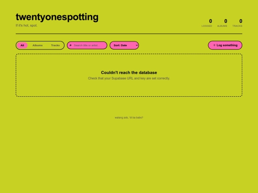Click the Logged count stat
258x193 pixels.
click(x=207, y=23)
